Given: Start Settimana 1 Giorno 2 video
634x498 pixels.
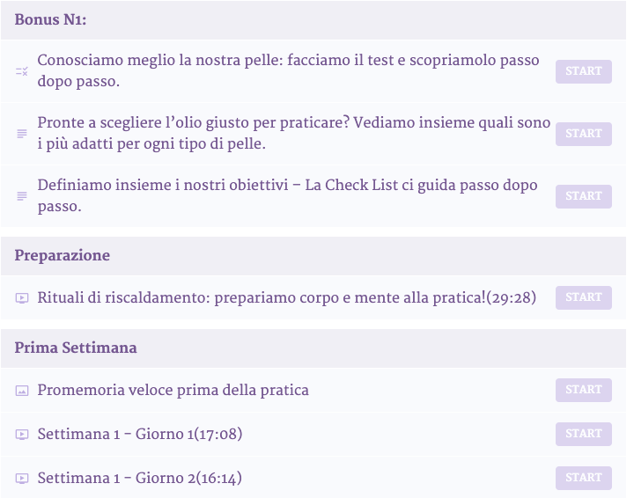Looking at the screenshot, I should (x=583, y=478).
